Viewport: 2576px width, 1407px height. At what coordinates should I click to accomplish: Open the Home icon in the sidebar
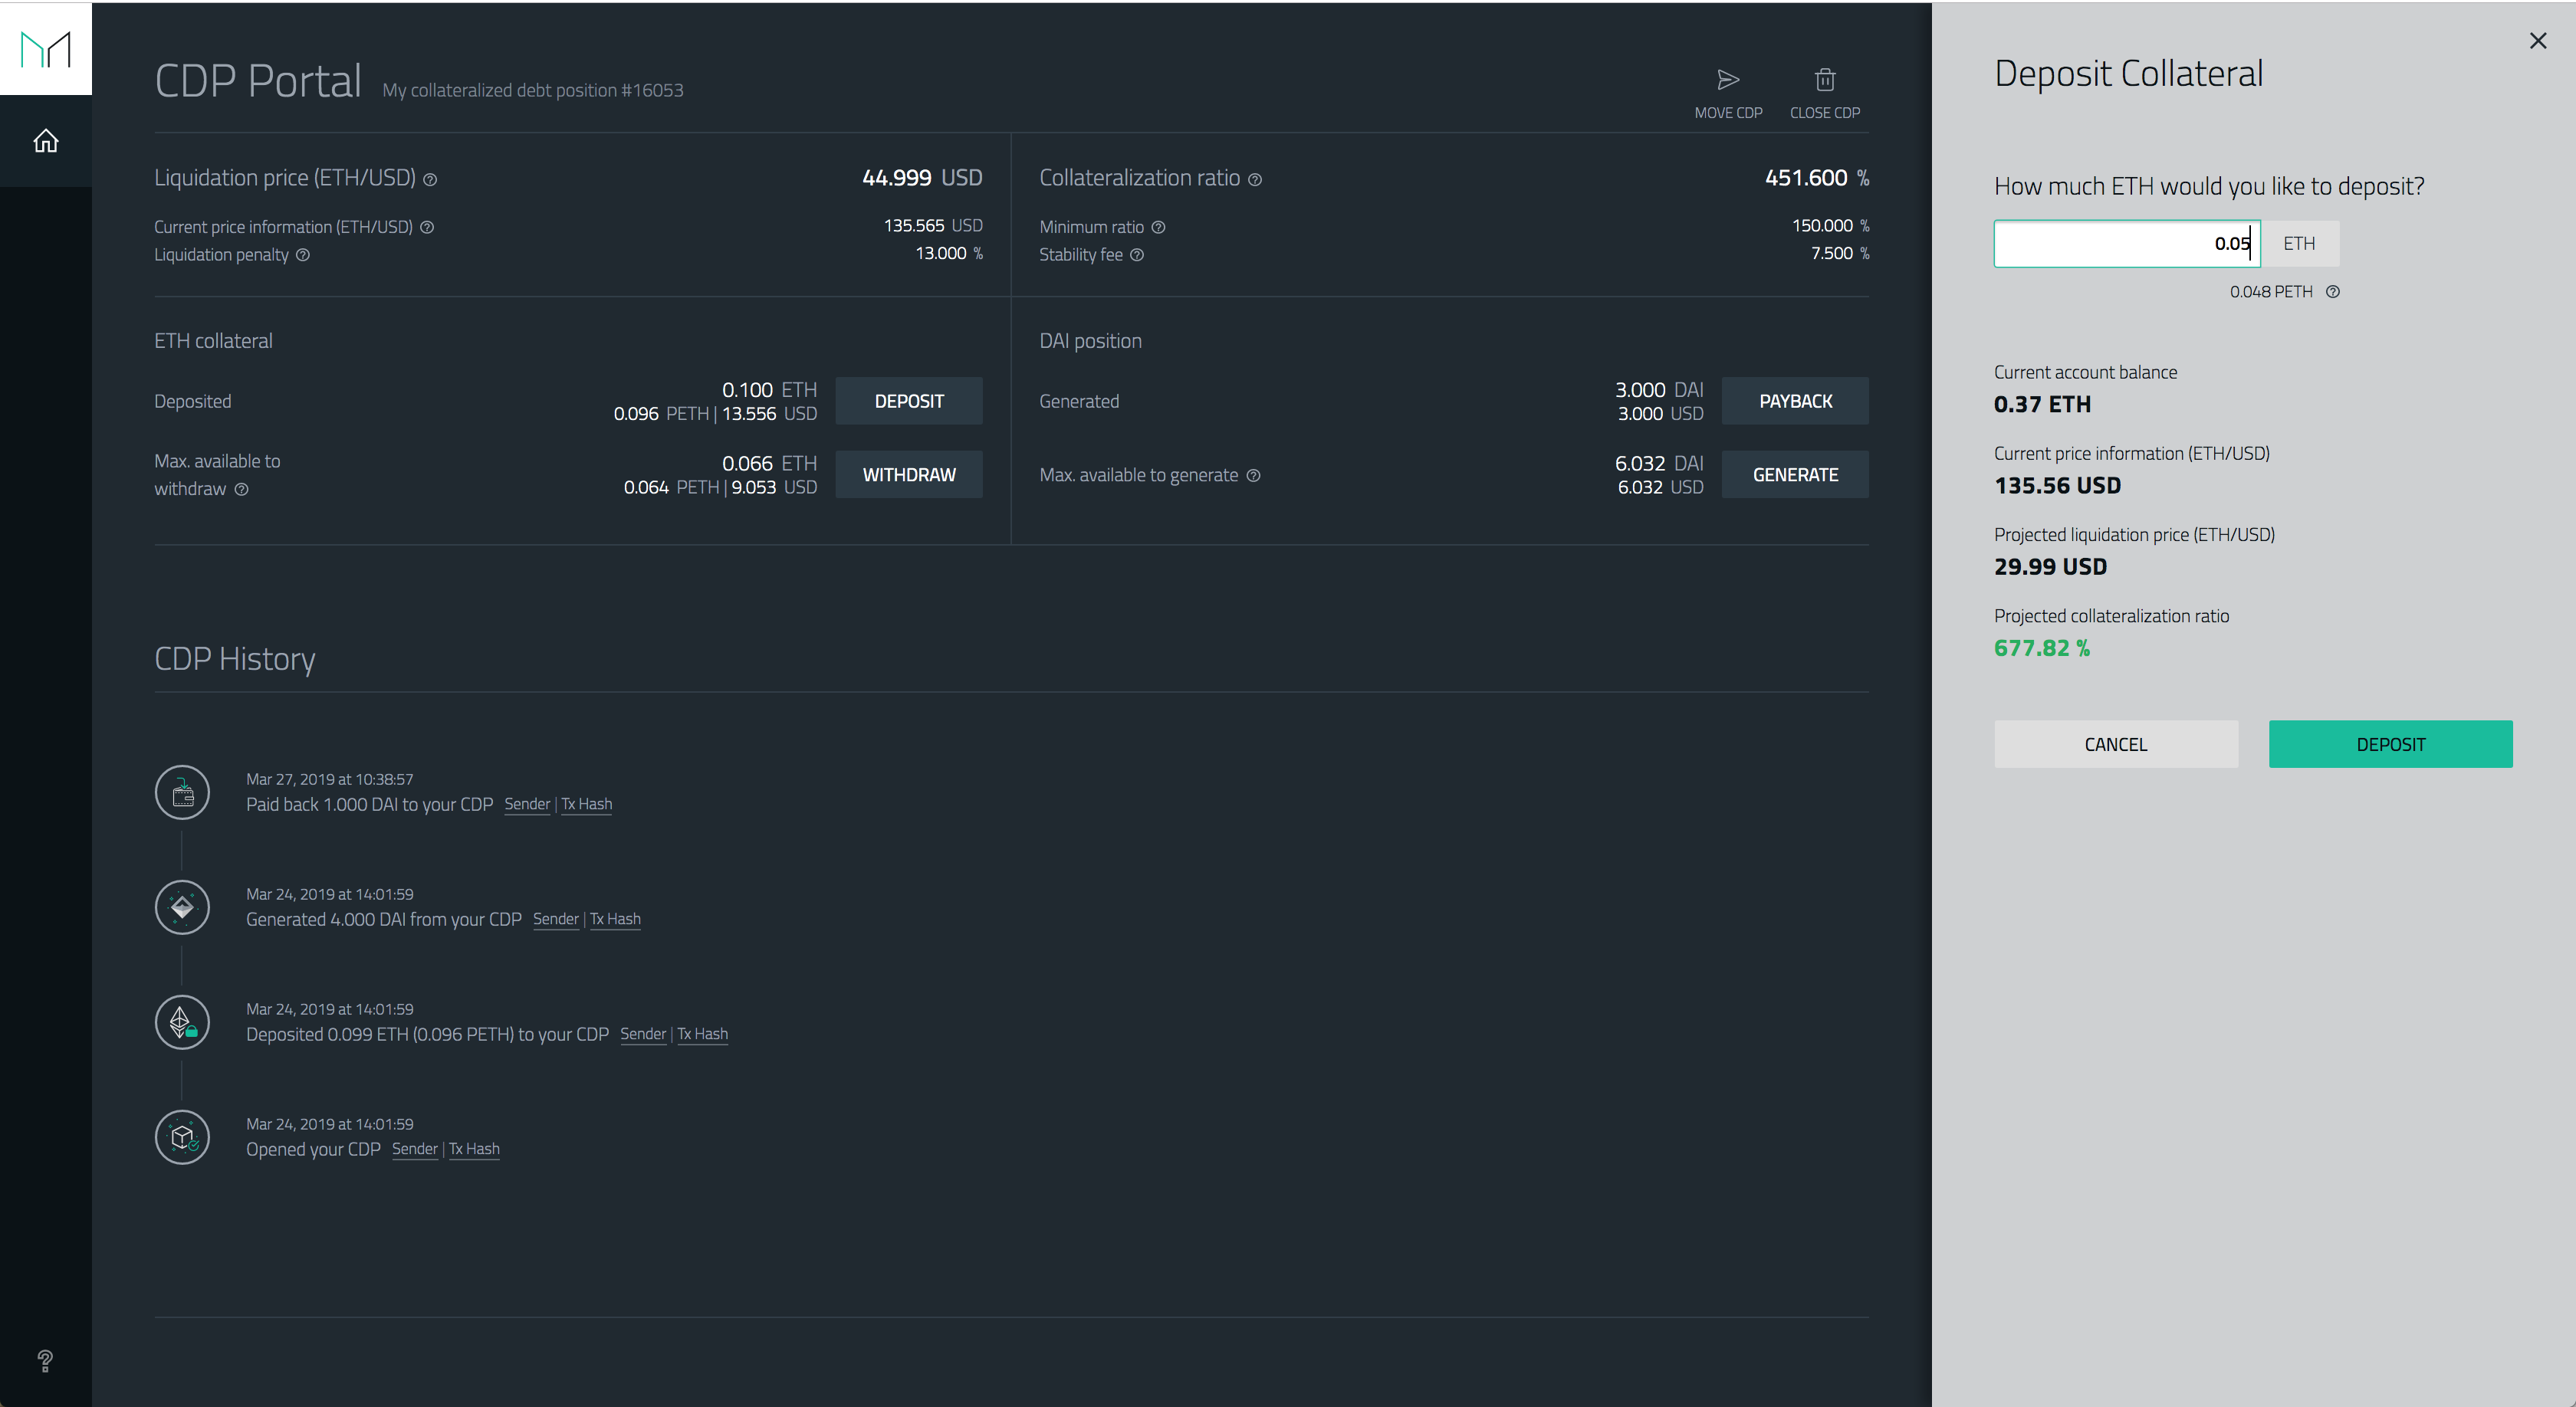46,141
